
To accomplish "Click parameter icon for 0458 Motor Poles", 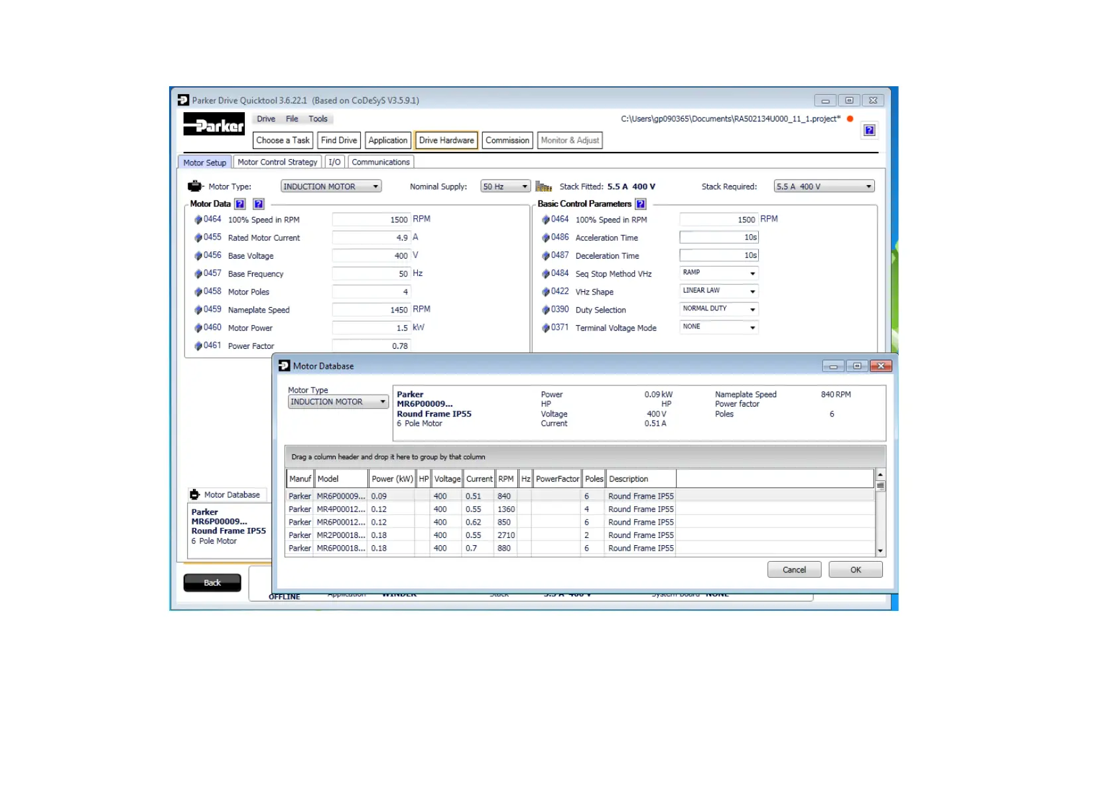I will click(x=198, y=292).
